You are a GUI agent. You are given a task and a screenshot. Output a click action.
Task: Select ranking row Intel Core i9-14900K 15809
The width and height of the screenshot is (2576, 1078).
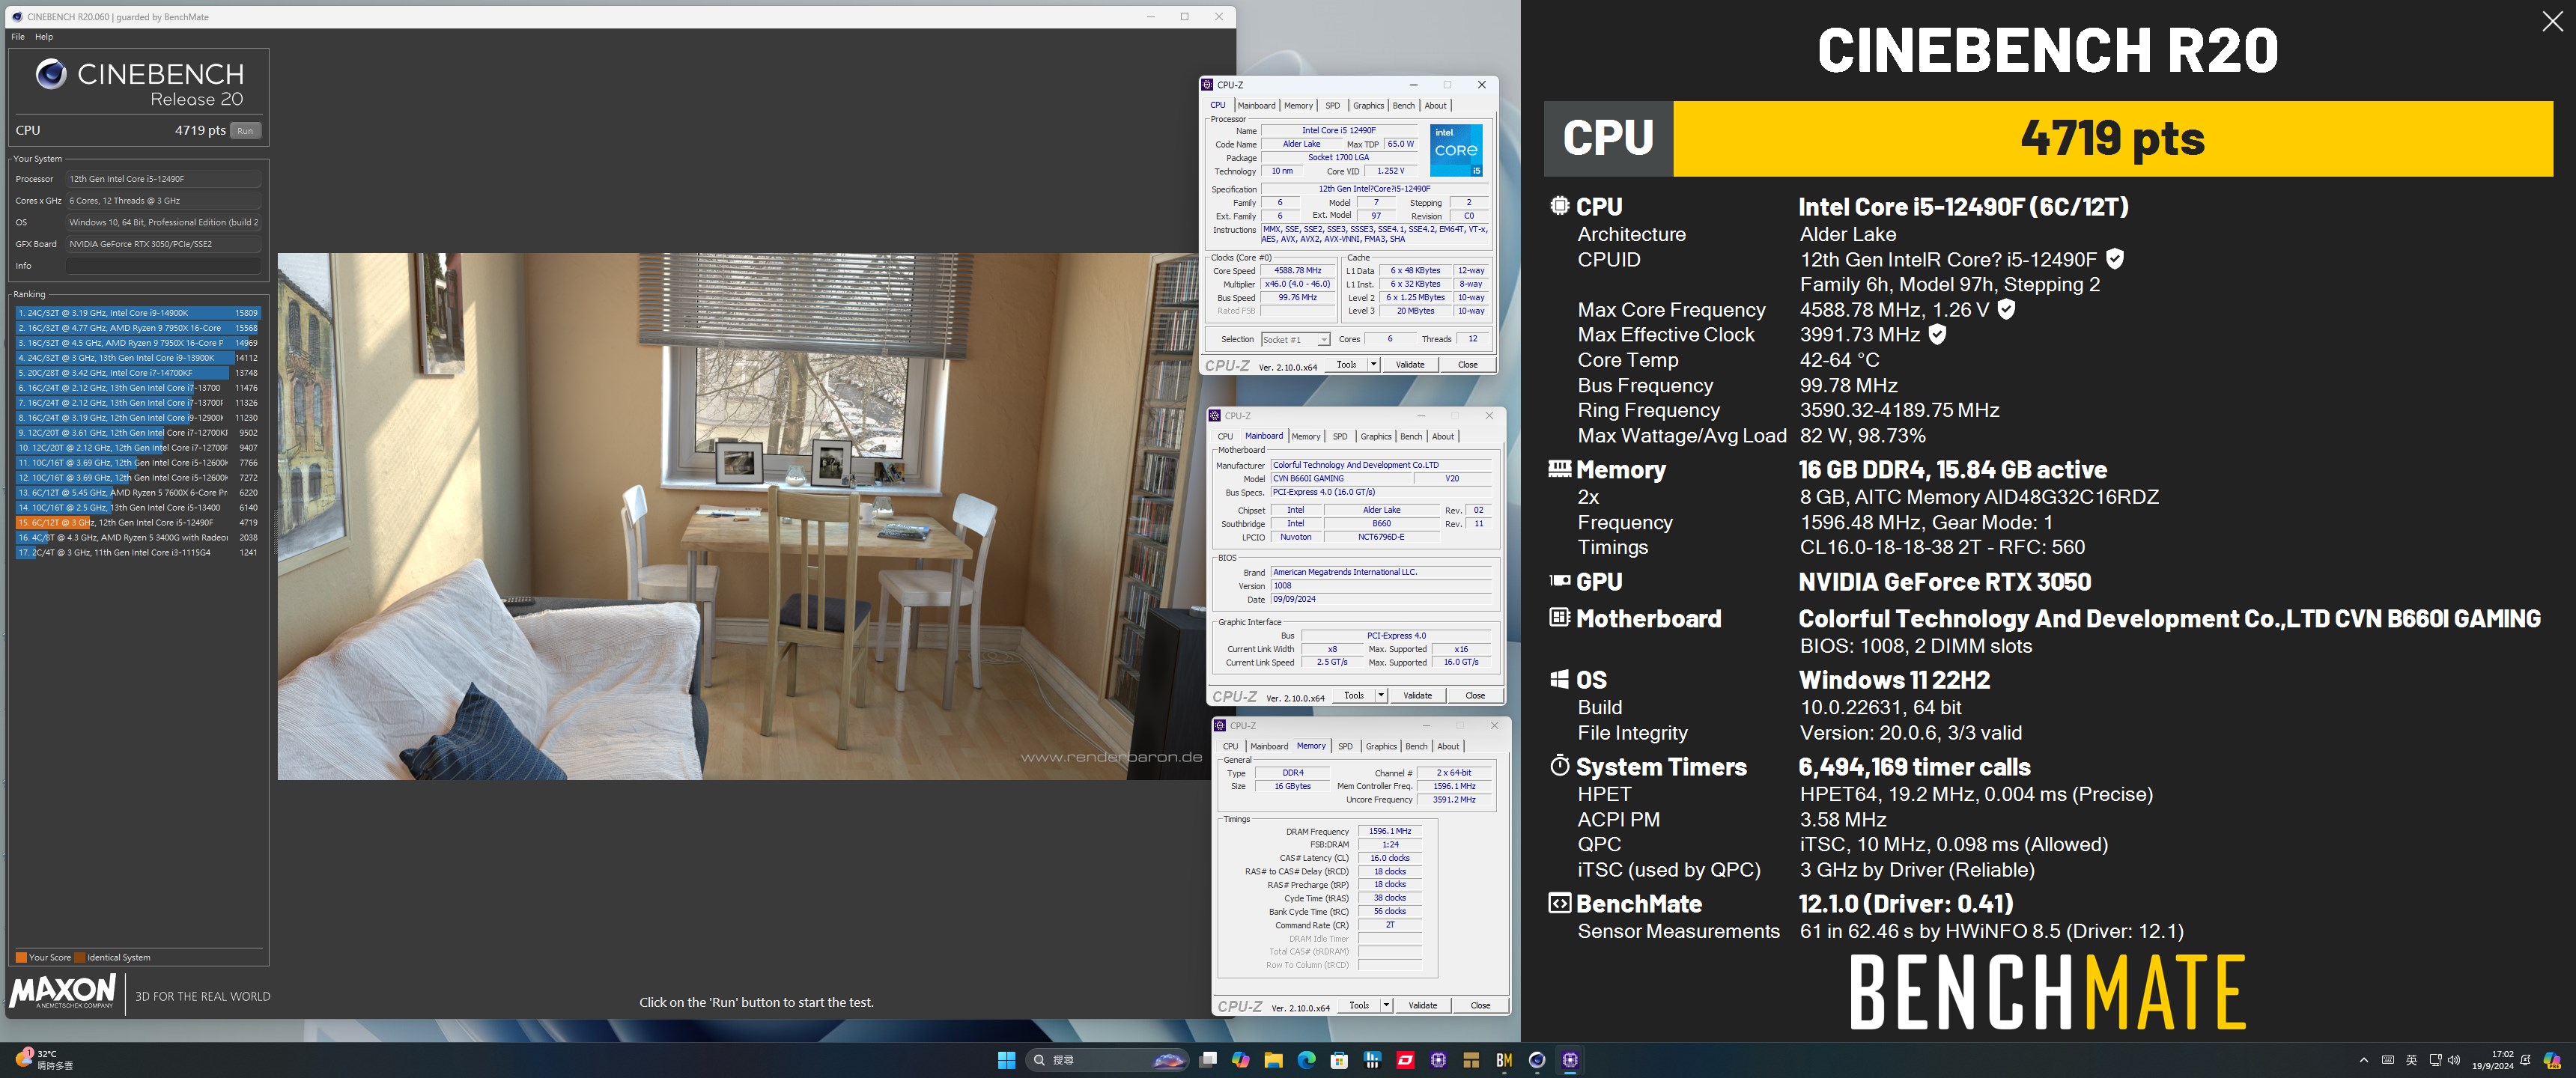138,313
